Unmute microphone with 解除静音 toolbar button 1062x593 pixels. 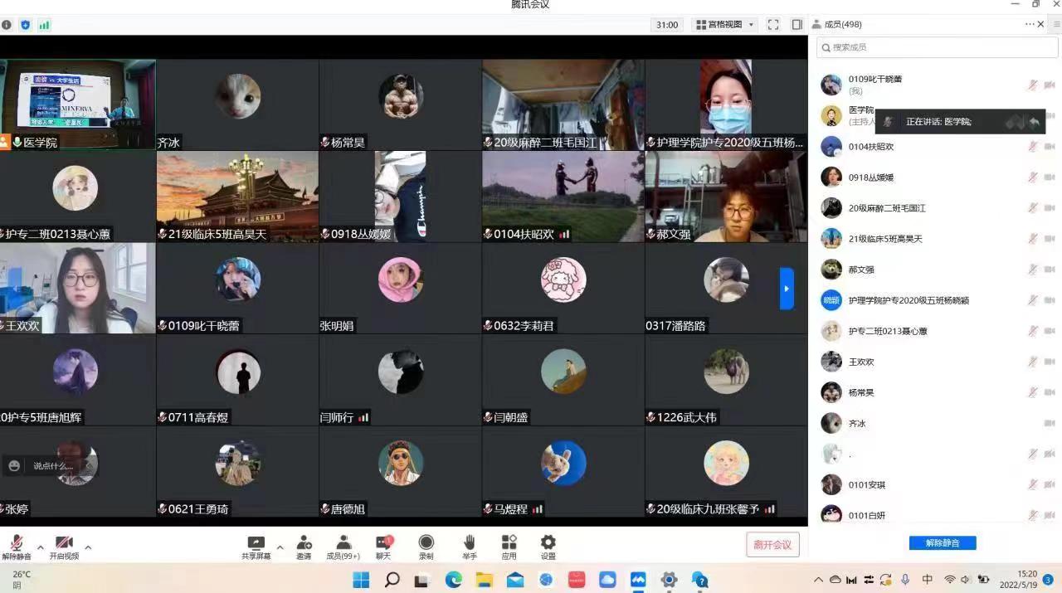point(16,546)
